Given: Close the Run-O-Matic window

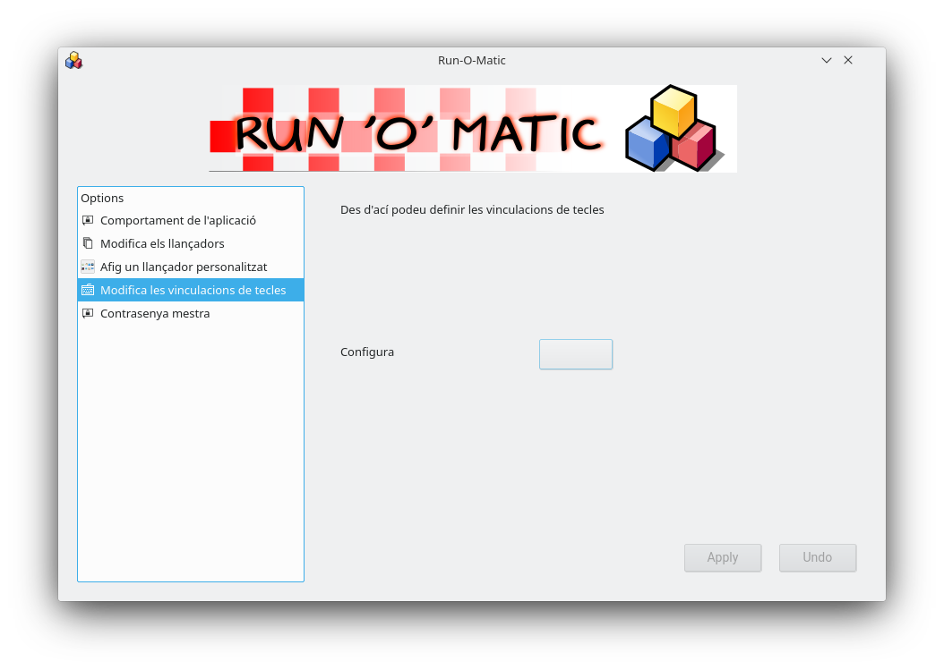Looking at the screenshot, I should click(847, 60).
